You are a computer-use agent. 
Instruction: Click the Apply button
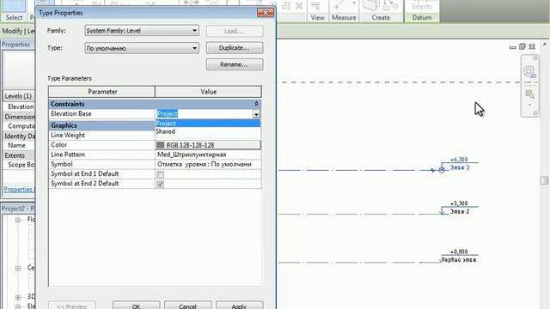(x=239, y=306)
